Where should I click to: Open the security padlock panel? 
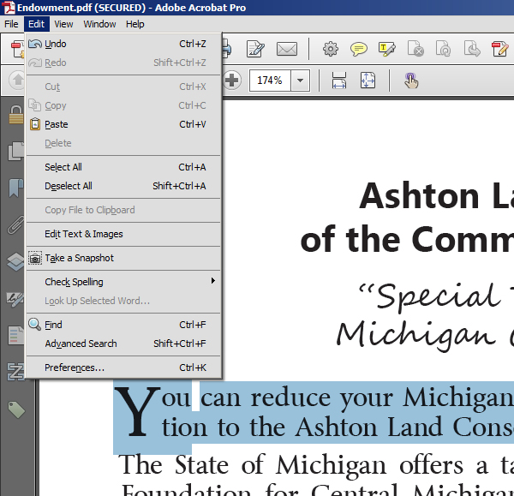(x=15, y=115)
